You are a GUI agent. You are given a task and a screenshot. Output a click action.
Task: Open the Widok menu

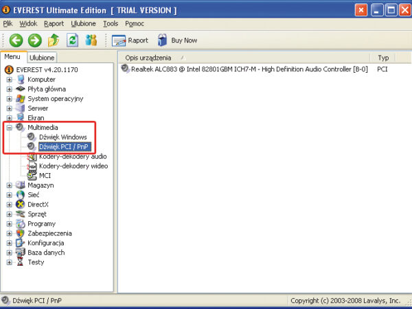[28, 23]
